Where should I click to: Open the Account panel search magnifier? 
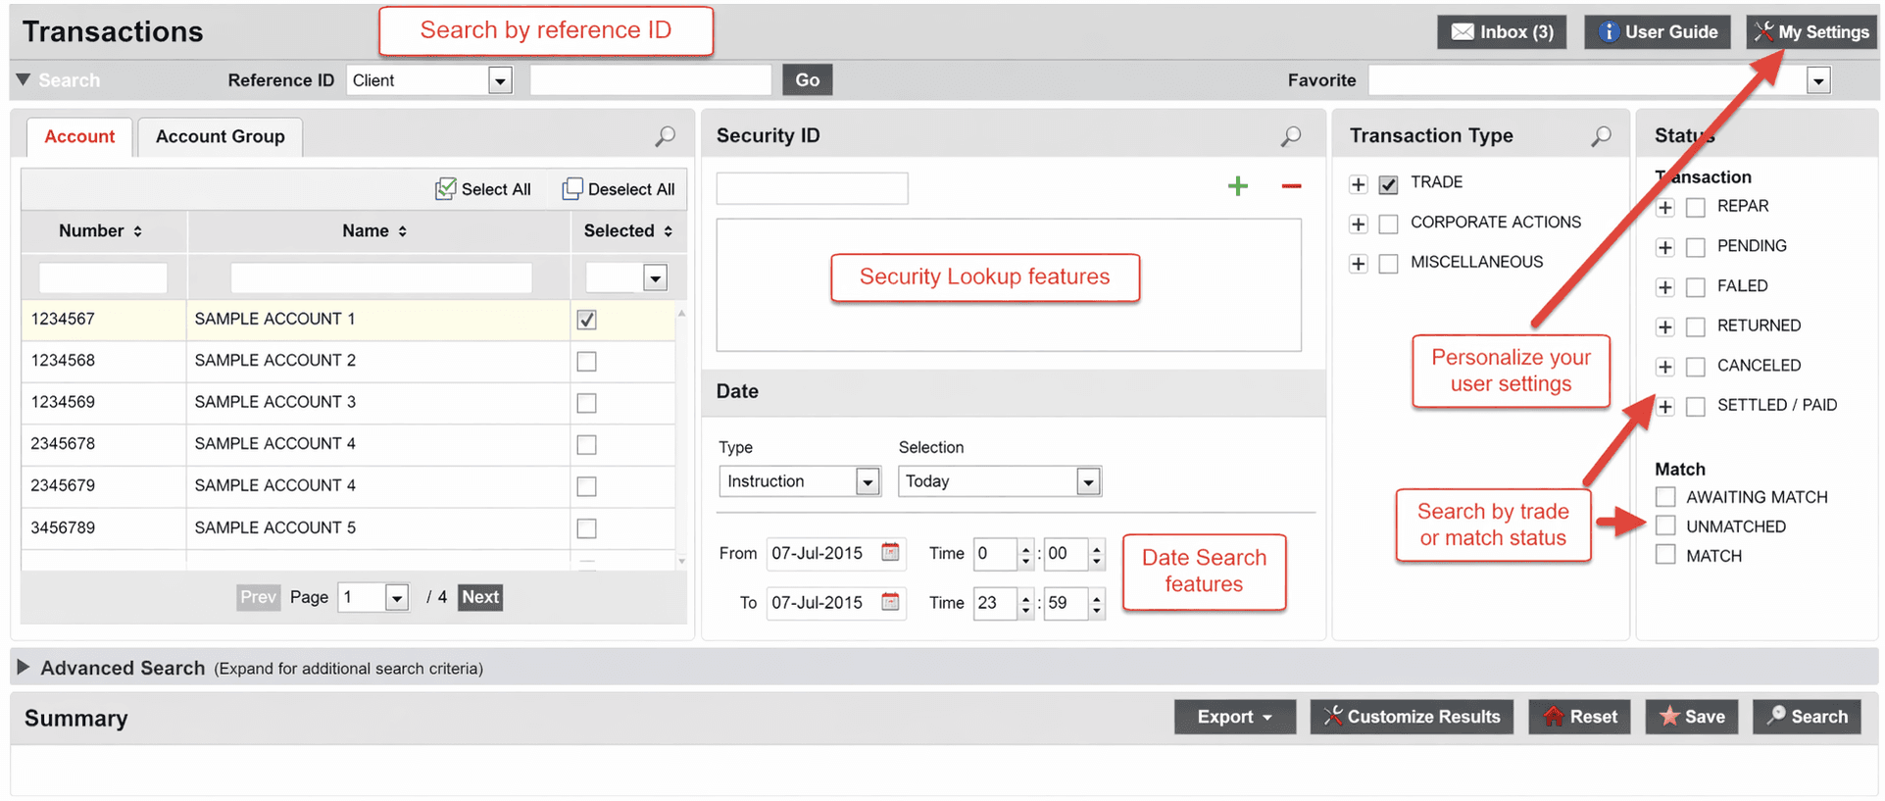[665, 136]
